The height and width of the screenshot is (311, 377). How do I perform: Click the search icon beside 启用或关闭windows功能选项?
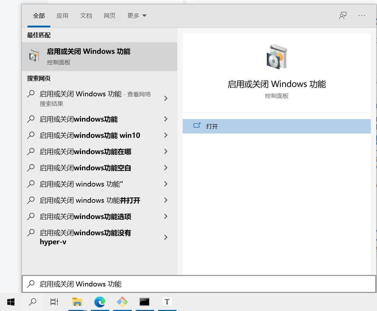tap(31, 216)
